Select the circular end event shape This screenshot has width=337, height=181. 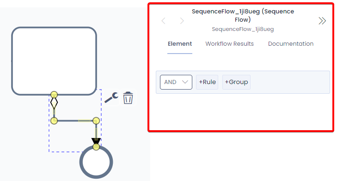[96, 162]
